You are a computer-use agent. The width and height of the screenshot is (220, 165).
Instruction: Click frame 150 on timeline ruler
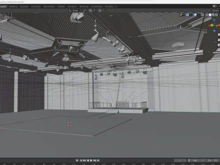click(x=114, y=164)
